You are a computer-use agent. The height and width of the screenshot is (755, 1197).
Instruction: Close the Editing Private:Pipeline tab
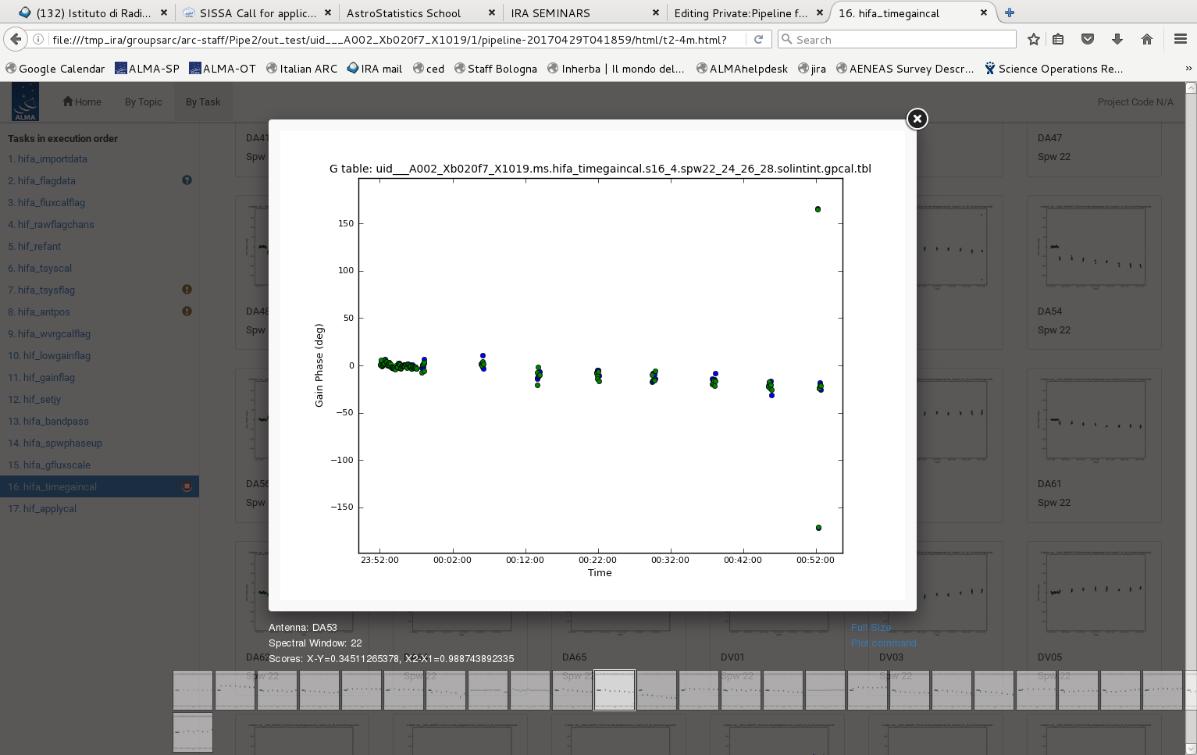pyautogui.click(x=820, y=12)
